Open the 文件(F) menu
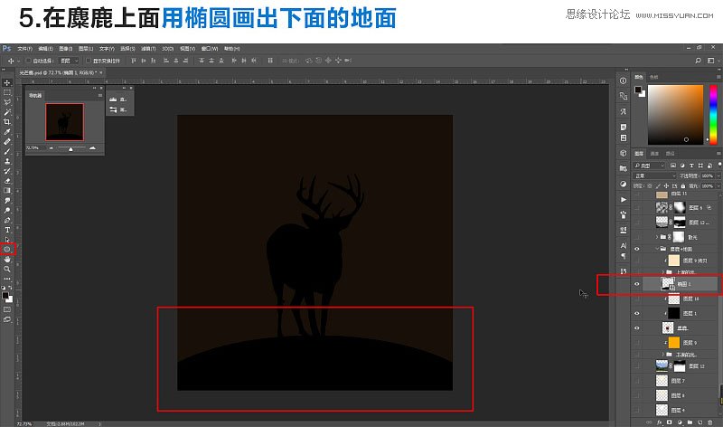Viewport: 723px width, 427px height. [x=25, y=49]
